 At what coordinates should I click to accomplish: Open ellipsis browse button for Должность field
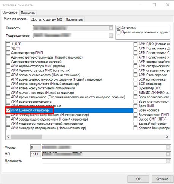pos(168,161)
